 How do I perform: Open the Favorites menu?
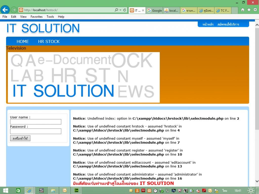click(x=36, y=17)
